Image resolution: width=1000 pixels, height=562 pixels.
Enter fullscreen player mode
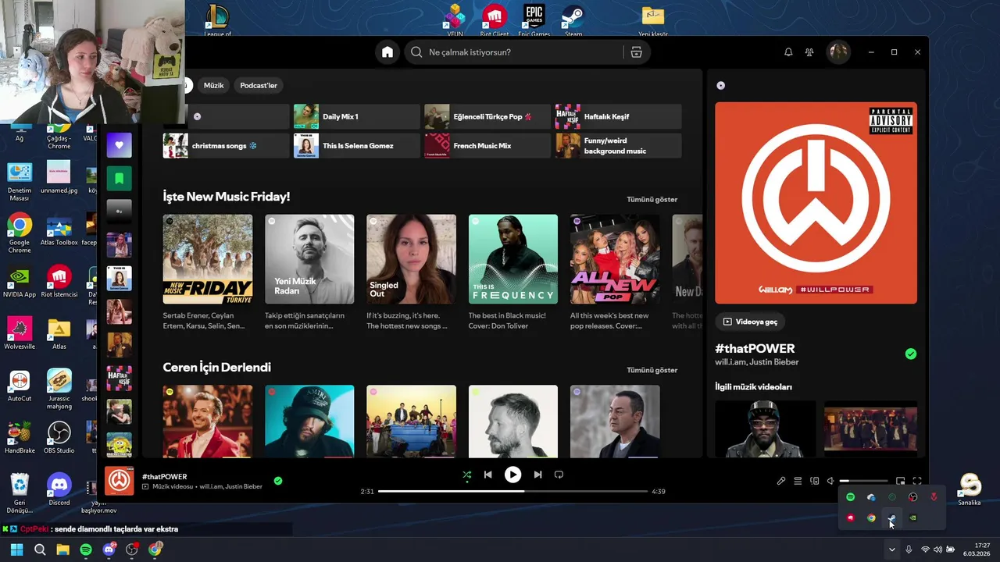click(x=917, y=481)
